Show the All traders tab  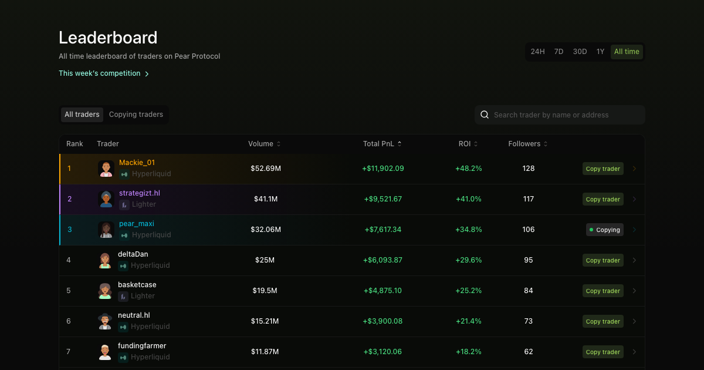tap(82, 115)
